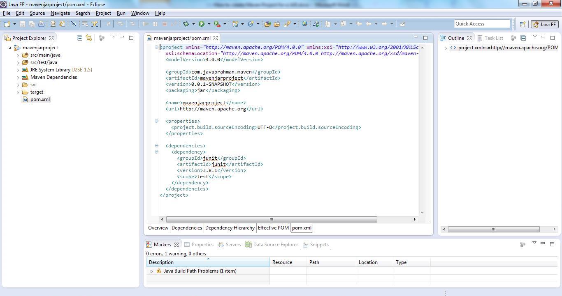Click the Outline horizontal scrollbar thumb
The height and width of the screenshot is (296, 562).
493,229
